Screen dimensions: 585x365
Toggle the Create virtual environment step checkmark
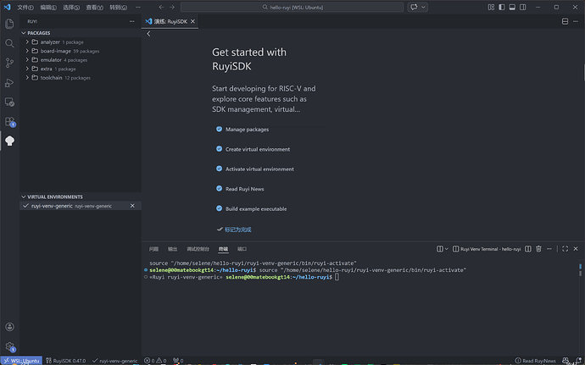point(220,149)
